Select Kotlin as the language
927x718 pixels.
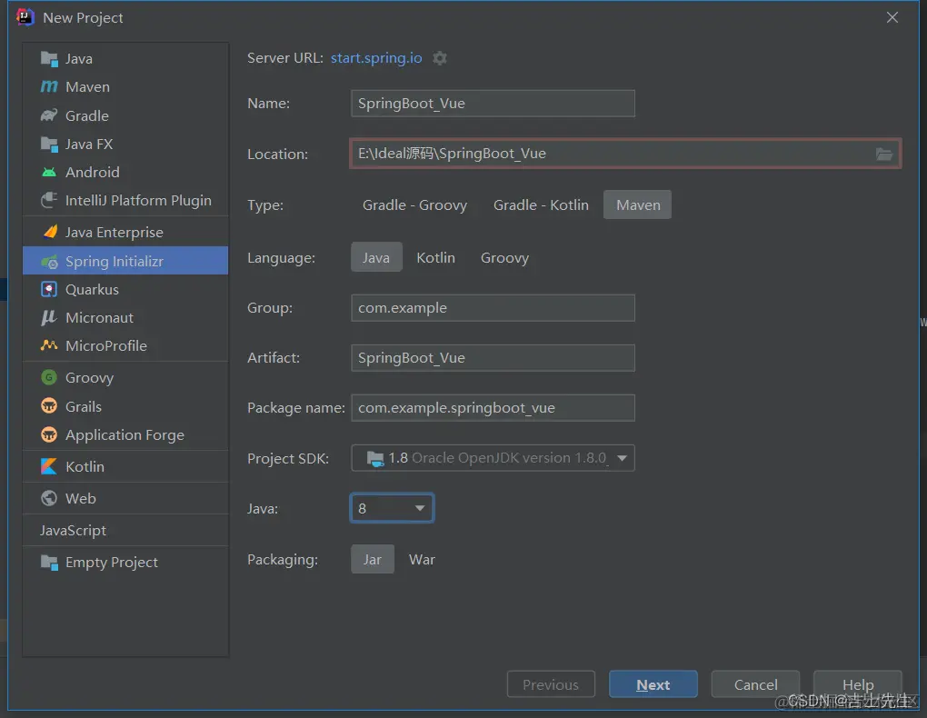click(435, 257)
